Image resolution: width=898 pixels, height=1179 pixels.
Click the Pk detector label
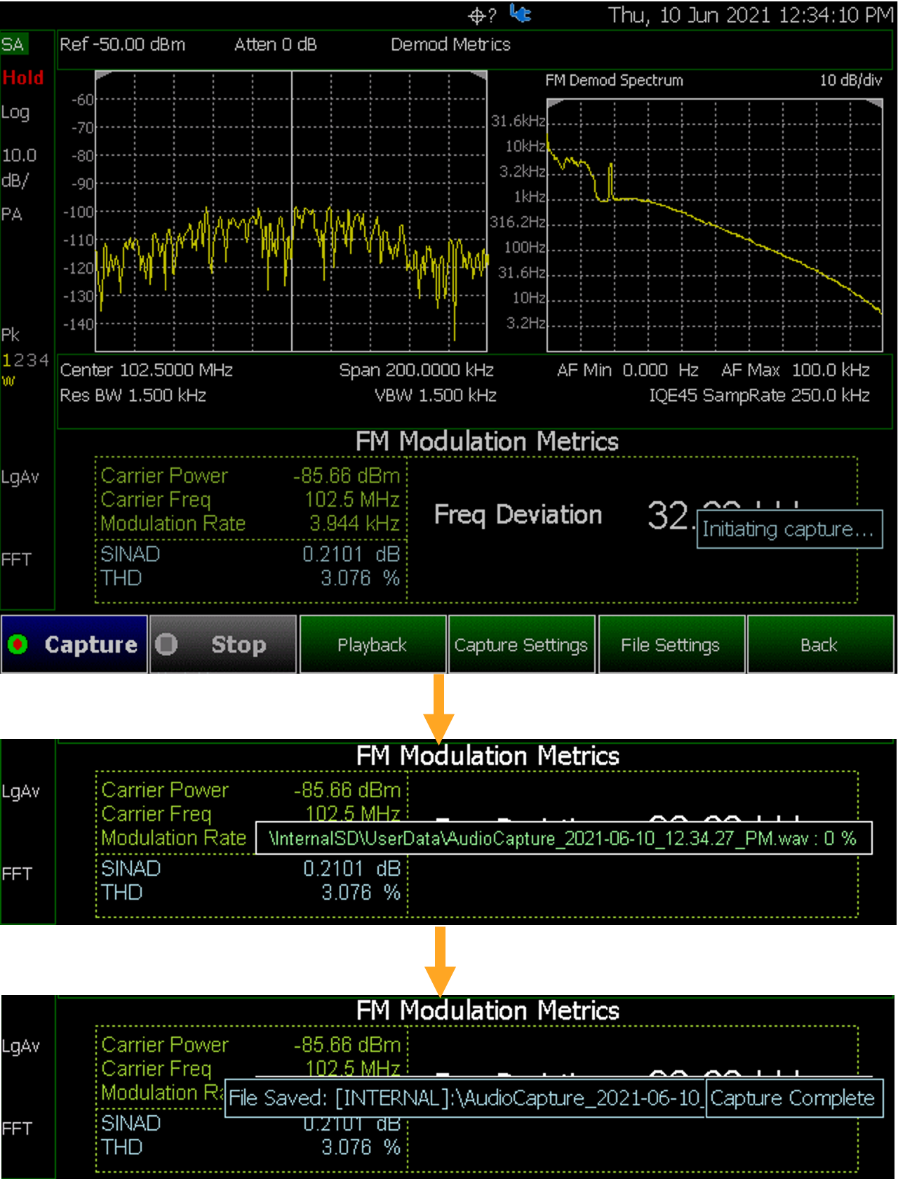11,335
